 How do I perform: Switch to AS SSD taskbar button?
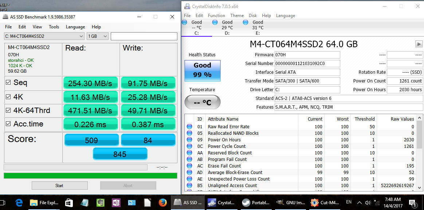point(187,202)
